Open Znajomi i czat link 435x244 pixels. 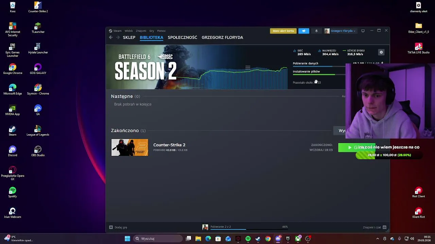click(x=372, y=227)
